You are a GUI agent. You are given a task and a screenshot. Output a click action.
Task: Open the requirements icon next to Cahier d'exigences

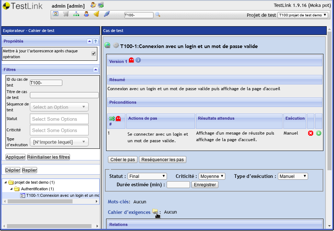coord(155,212)
